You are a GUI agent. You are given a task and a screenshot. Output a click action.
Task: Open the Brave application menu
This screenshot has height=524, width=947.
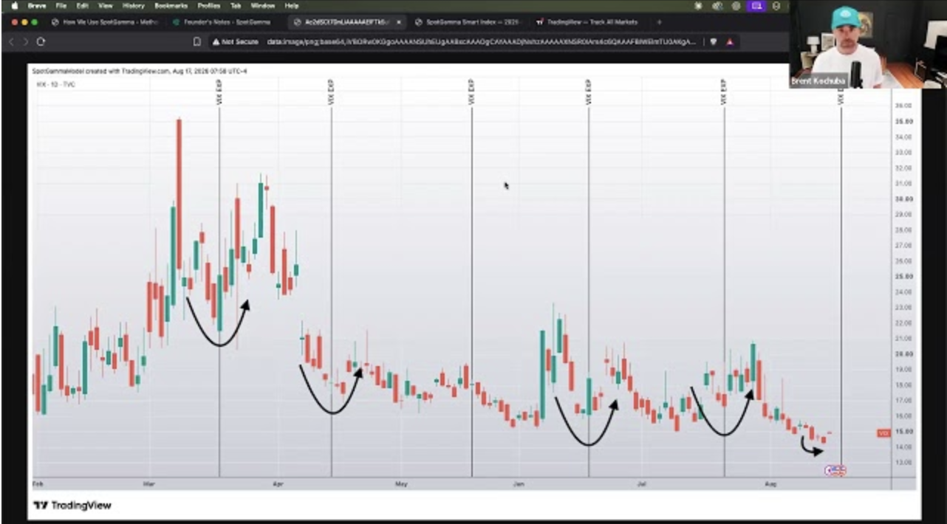37,5
